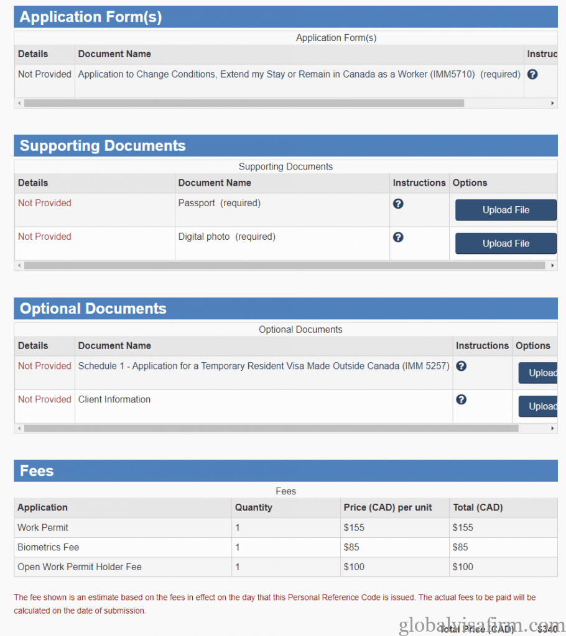Show Client Information instructions help icon

point(461,399)
